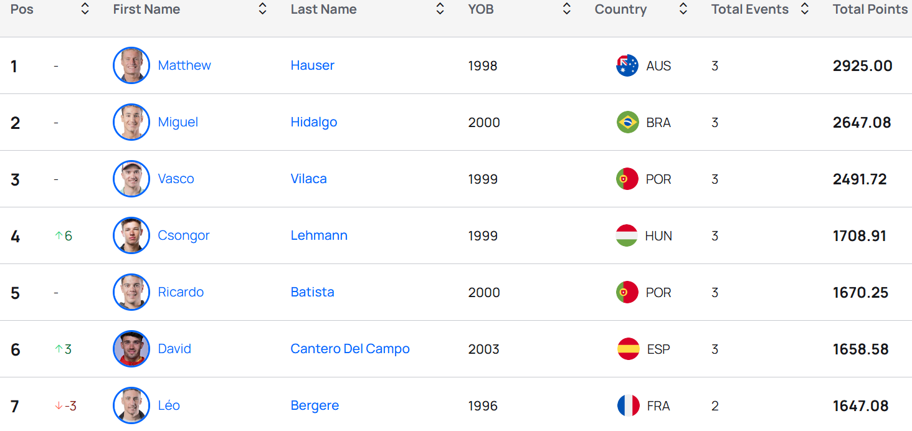This screenshot has width=912, height=431.
Task: Click the France flag icon
Action: coord(628,405)
